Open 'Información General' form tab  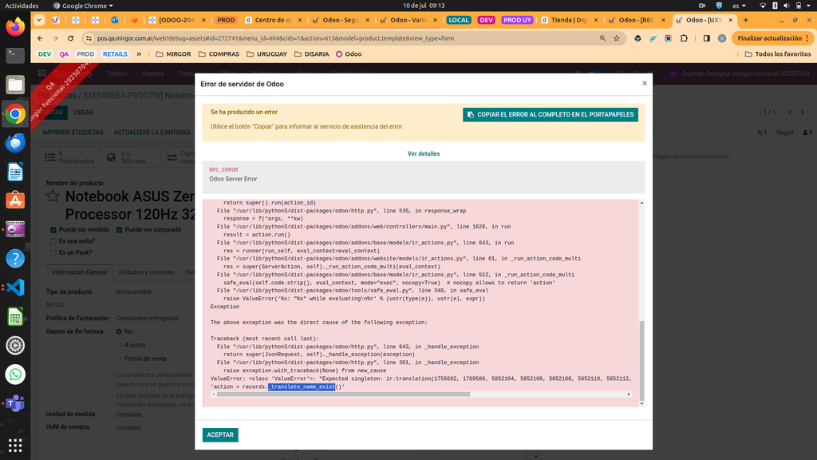[x=79, y=272]
